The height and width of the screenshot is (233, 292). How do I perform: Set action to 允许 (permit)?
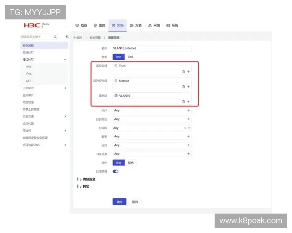click(119, 163)
